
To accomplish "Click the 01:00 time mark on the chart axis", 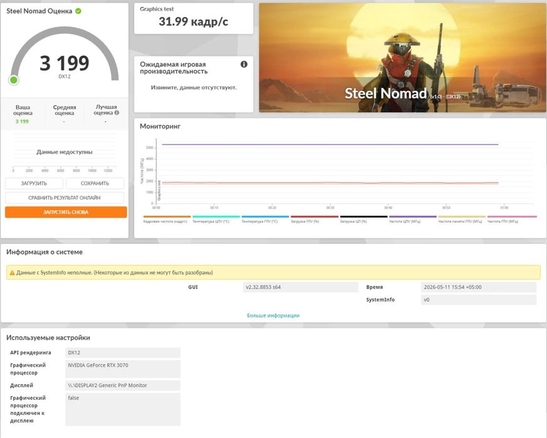I will [504, 208].
